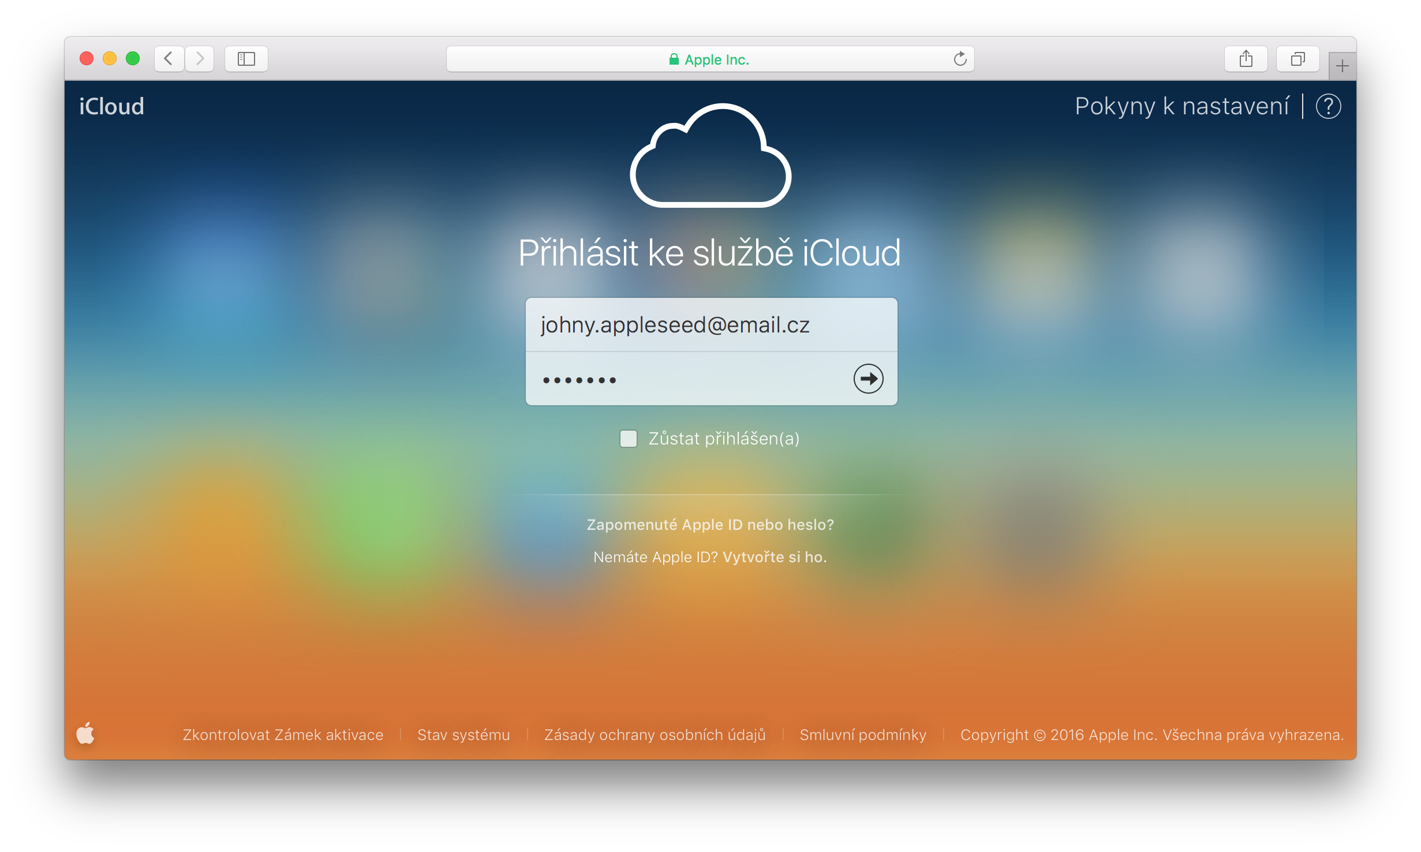This screenshot has height=852, width=1421.
Task: Open the Pokyny k nastavení link
Action: pos(1181,107)
